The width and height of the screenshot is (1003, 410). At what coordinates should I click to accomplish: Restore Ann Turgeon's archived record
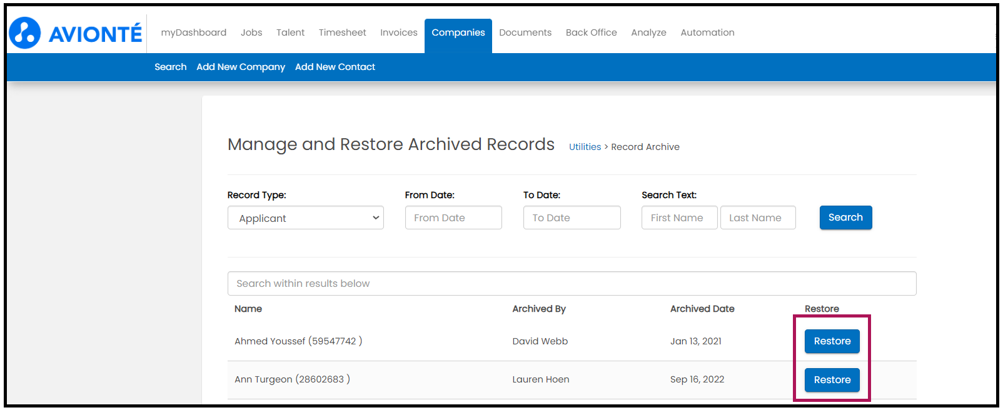[832, 380]
